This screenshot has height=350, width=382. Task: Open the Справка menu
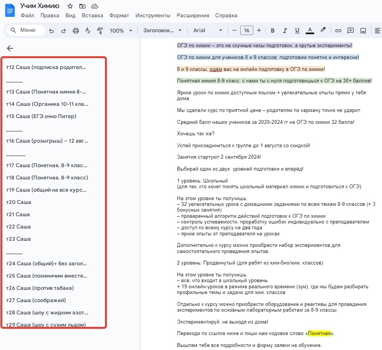click(x=226, y=15)
